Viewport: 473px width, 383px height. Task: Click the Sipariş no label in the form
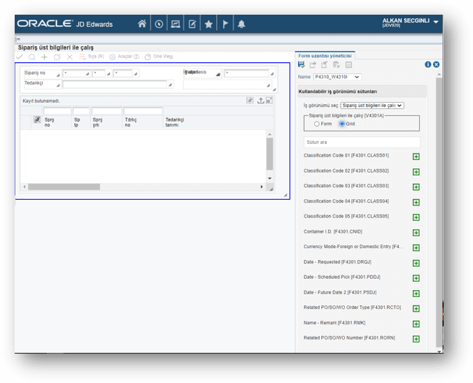coord(35,73)
